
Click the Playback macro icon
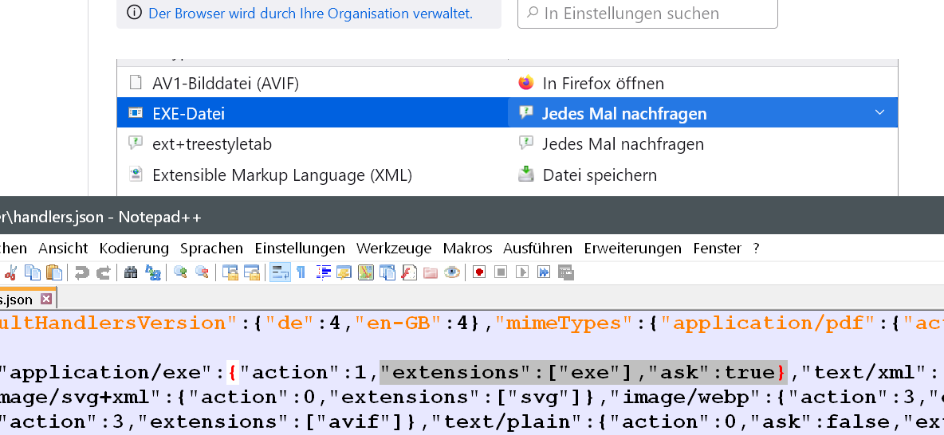point(522,272)
